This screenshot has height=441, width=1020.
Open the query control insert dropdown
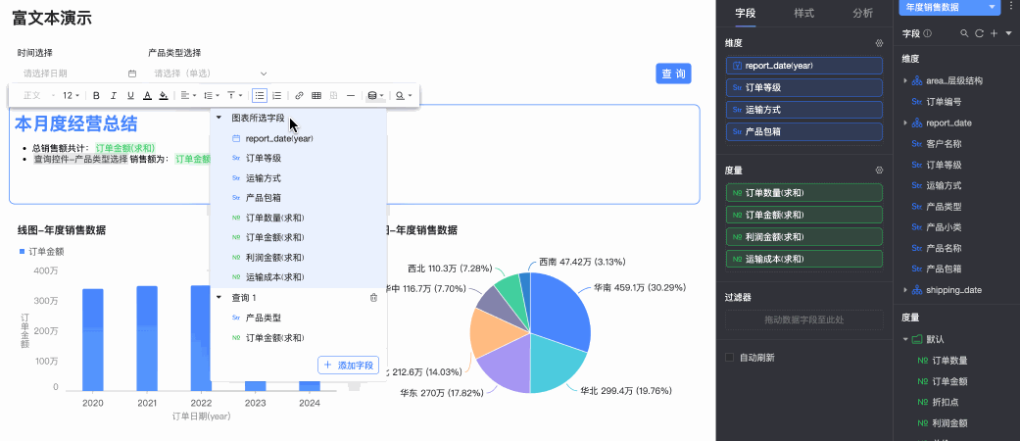(x=404, y=96)
